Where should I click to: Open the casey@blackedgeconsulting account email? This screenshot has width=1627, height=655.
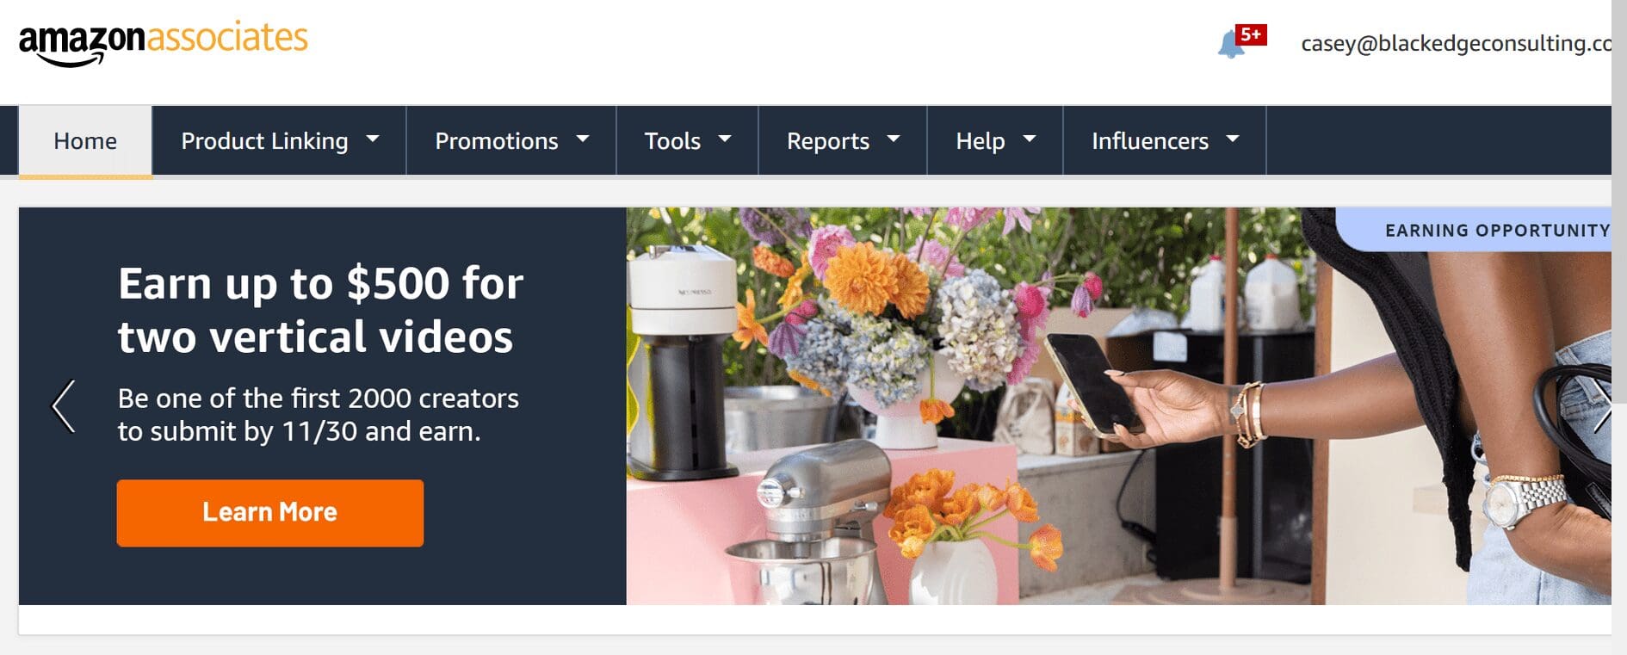pyautogui.click(x=1456, y=43)
